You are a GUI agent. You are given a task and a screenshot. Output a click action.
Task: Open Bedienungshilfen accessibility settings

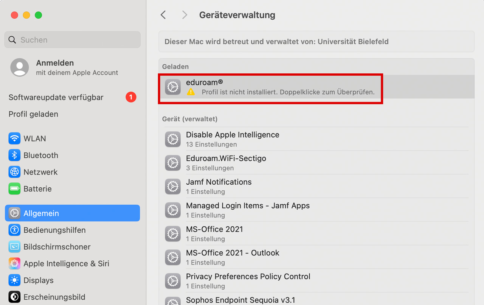[x=72, y=230]
